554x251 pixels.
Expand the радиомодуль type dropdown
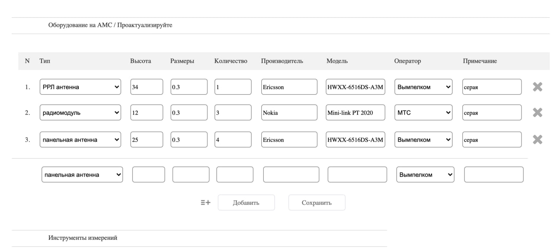(81, 113)
